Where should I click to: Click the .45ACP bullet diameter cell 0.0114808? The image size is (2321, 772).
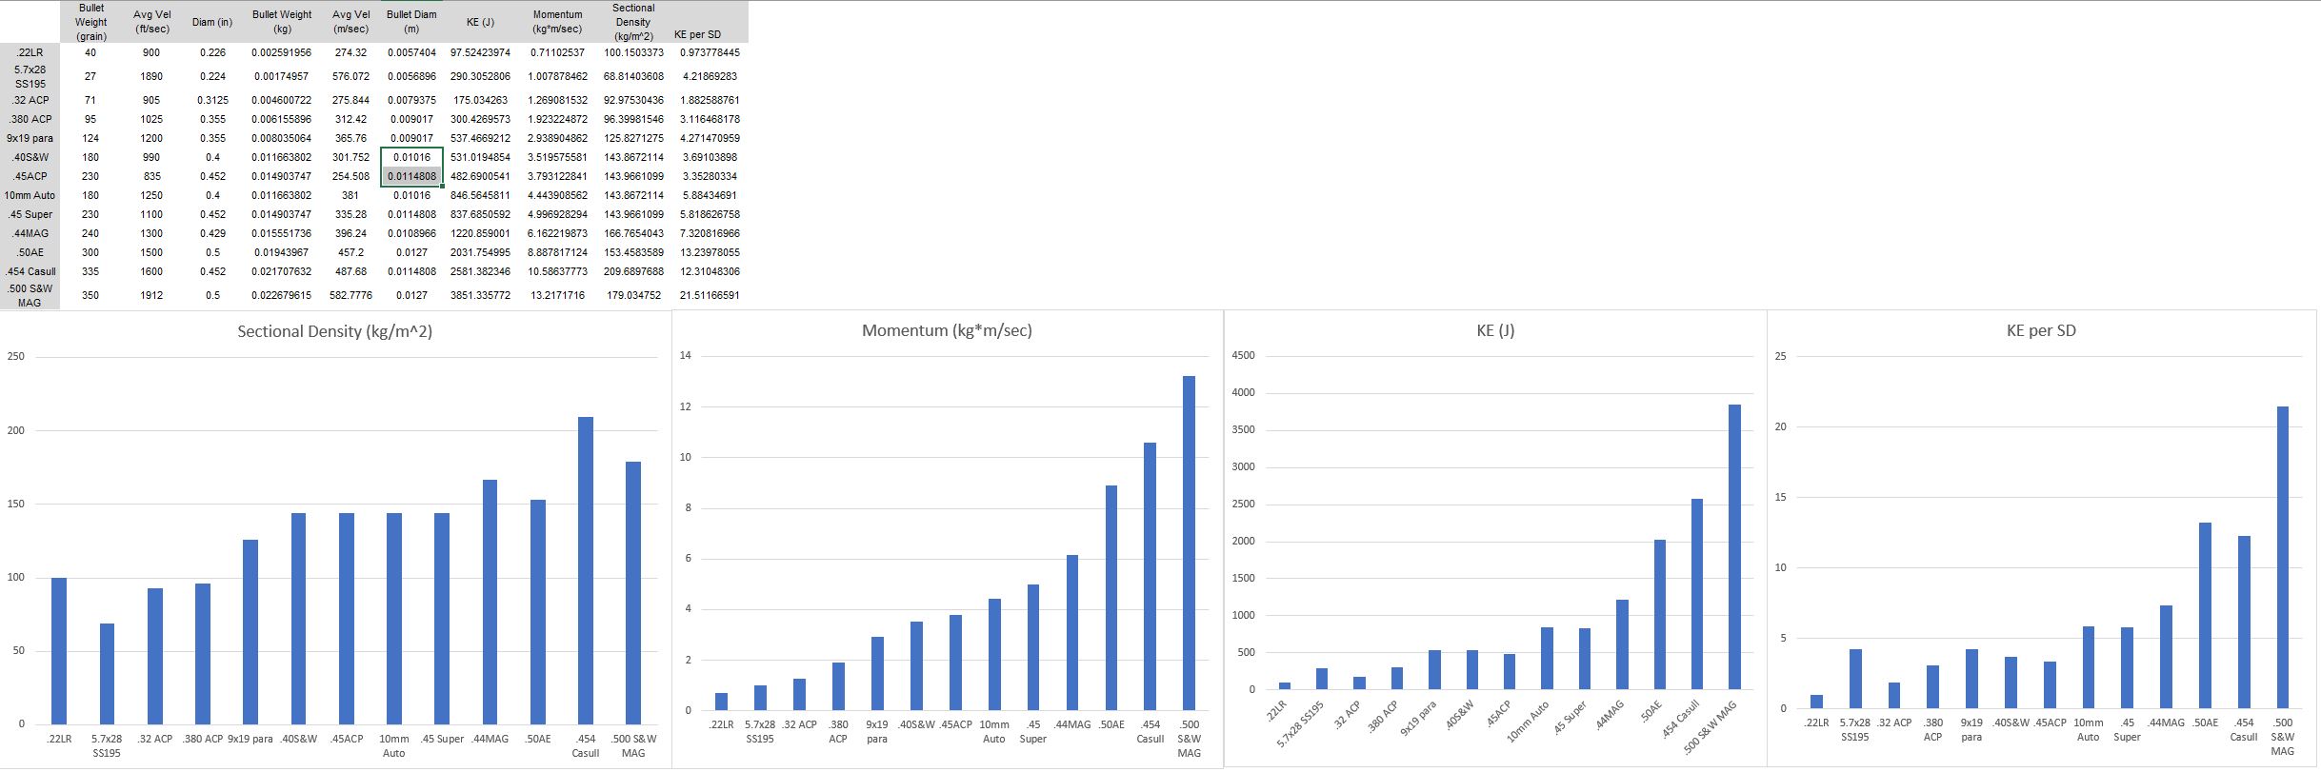[411, 176]
